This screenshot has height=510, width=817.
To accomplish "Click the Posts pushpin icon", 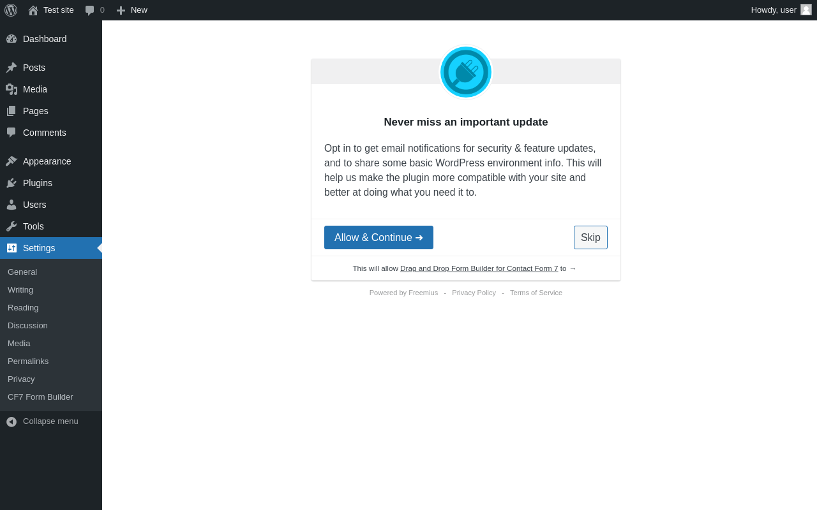I will click(11, 68).
